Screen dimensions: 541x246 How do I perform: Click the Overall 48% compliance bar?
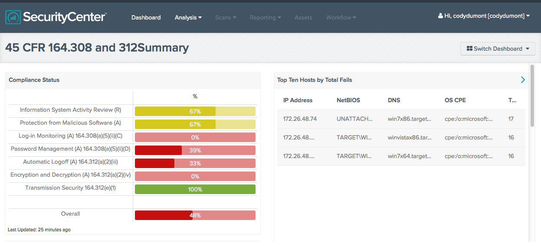195,215
